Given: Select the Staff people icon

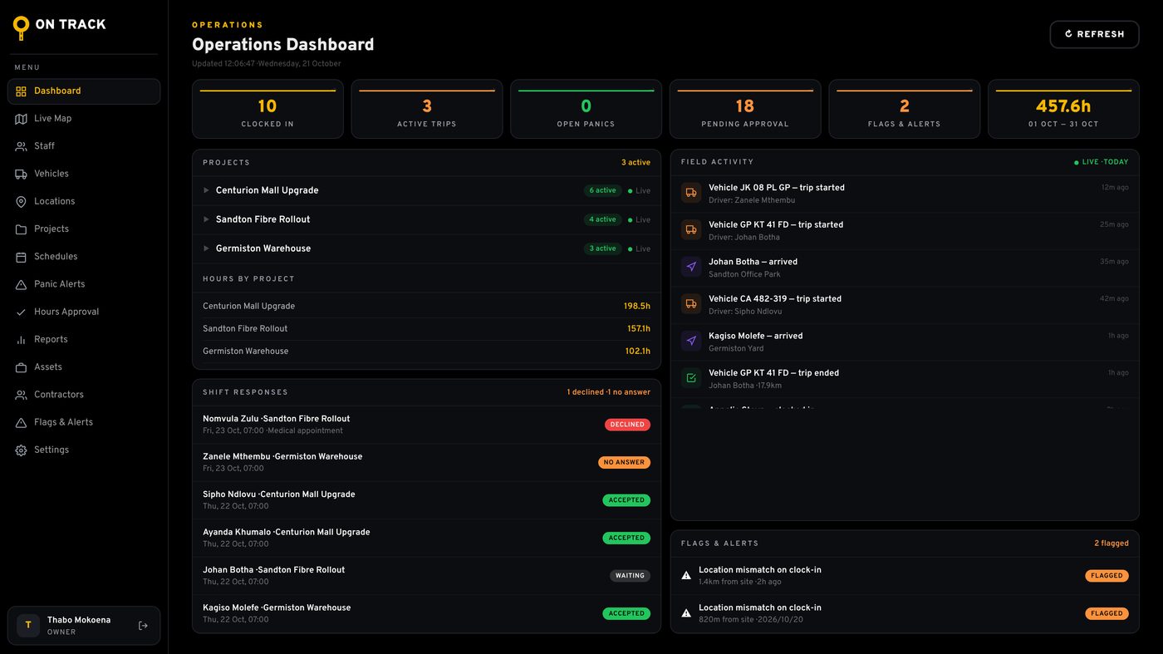Looking at the screenshot, I should [x=21, y=146].
